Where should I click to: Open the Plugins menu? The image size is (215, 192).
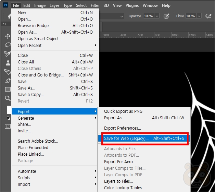tap(132, 5)
